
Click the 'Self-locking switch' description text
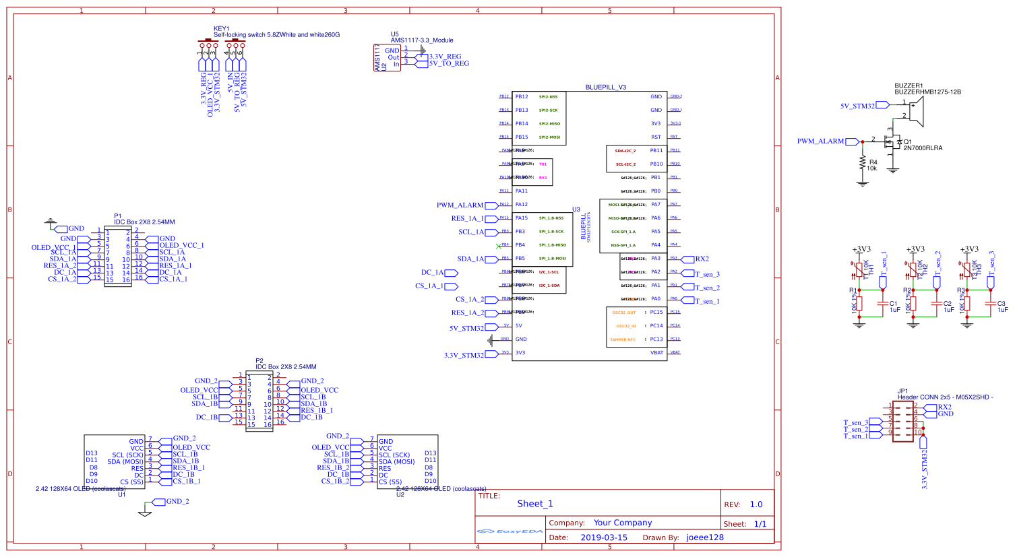276,35
